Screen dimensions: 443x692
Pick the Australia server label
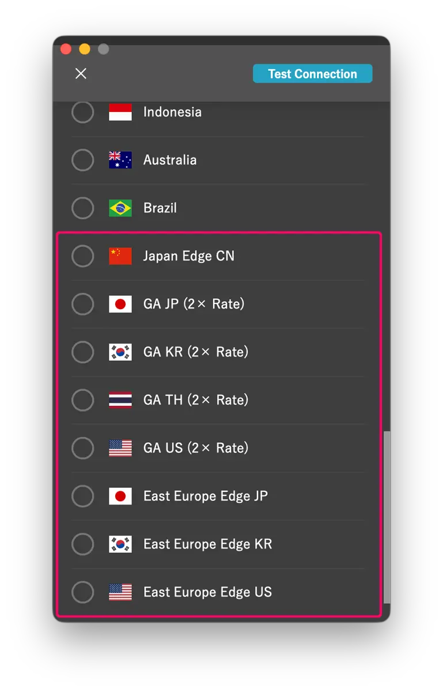(x=170, y=160)
